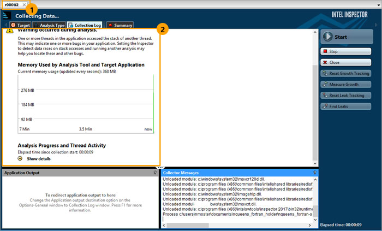Click 'Memory Used by Analysis Tool' heading
The height and width of the screenshot is (231, 382).
tap(81, 65)
